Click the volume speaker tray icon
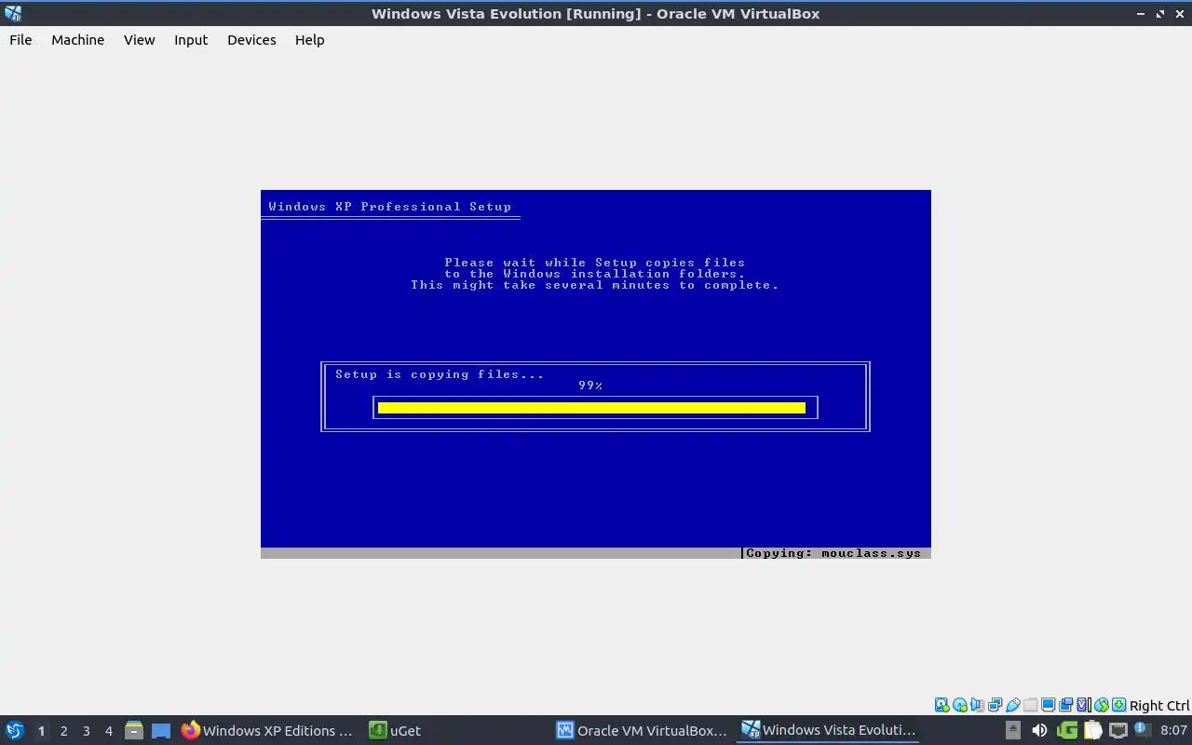The width and height of the screenshot is (1192, 745). (1039, 730)
